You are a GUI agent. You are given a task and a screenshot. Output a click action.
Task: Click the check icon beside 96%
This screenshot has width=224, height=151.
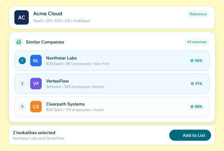[x=192, y=60]
